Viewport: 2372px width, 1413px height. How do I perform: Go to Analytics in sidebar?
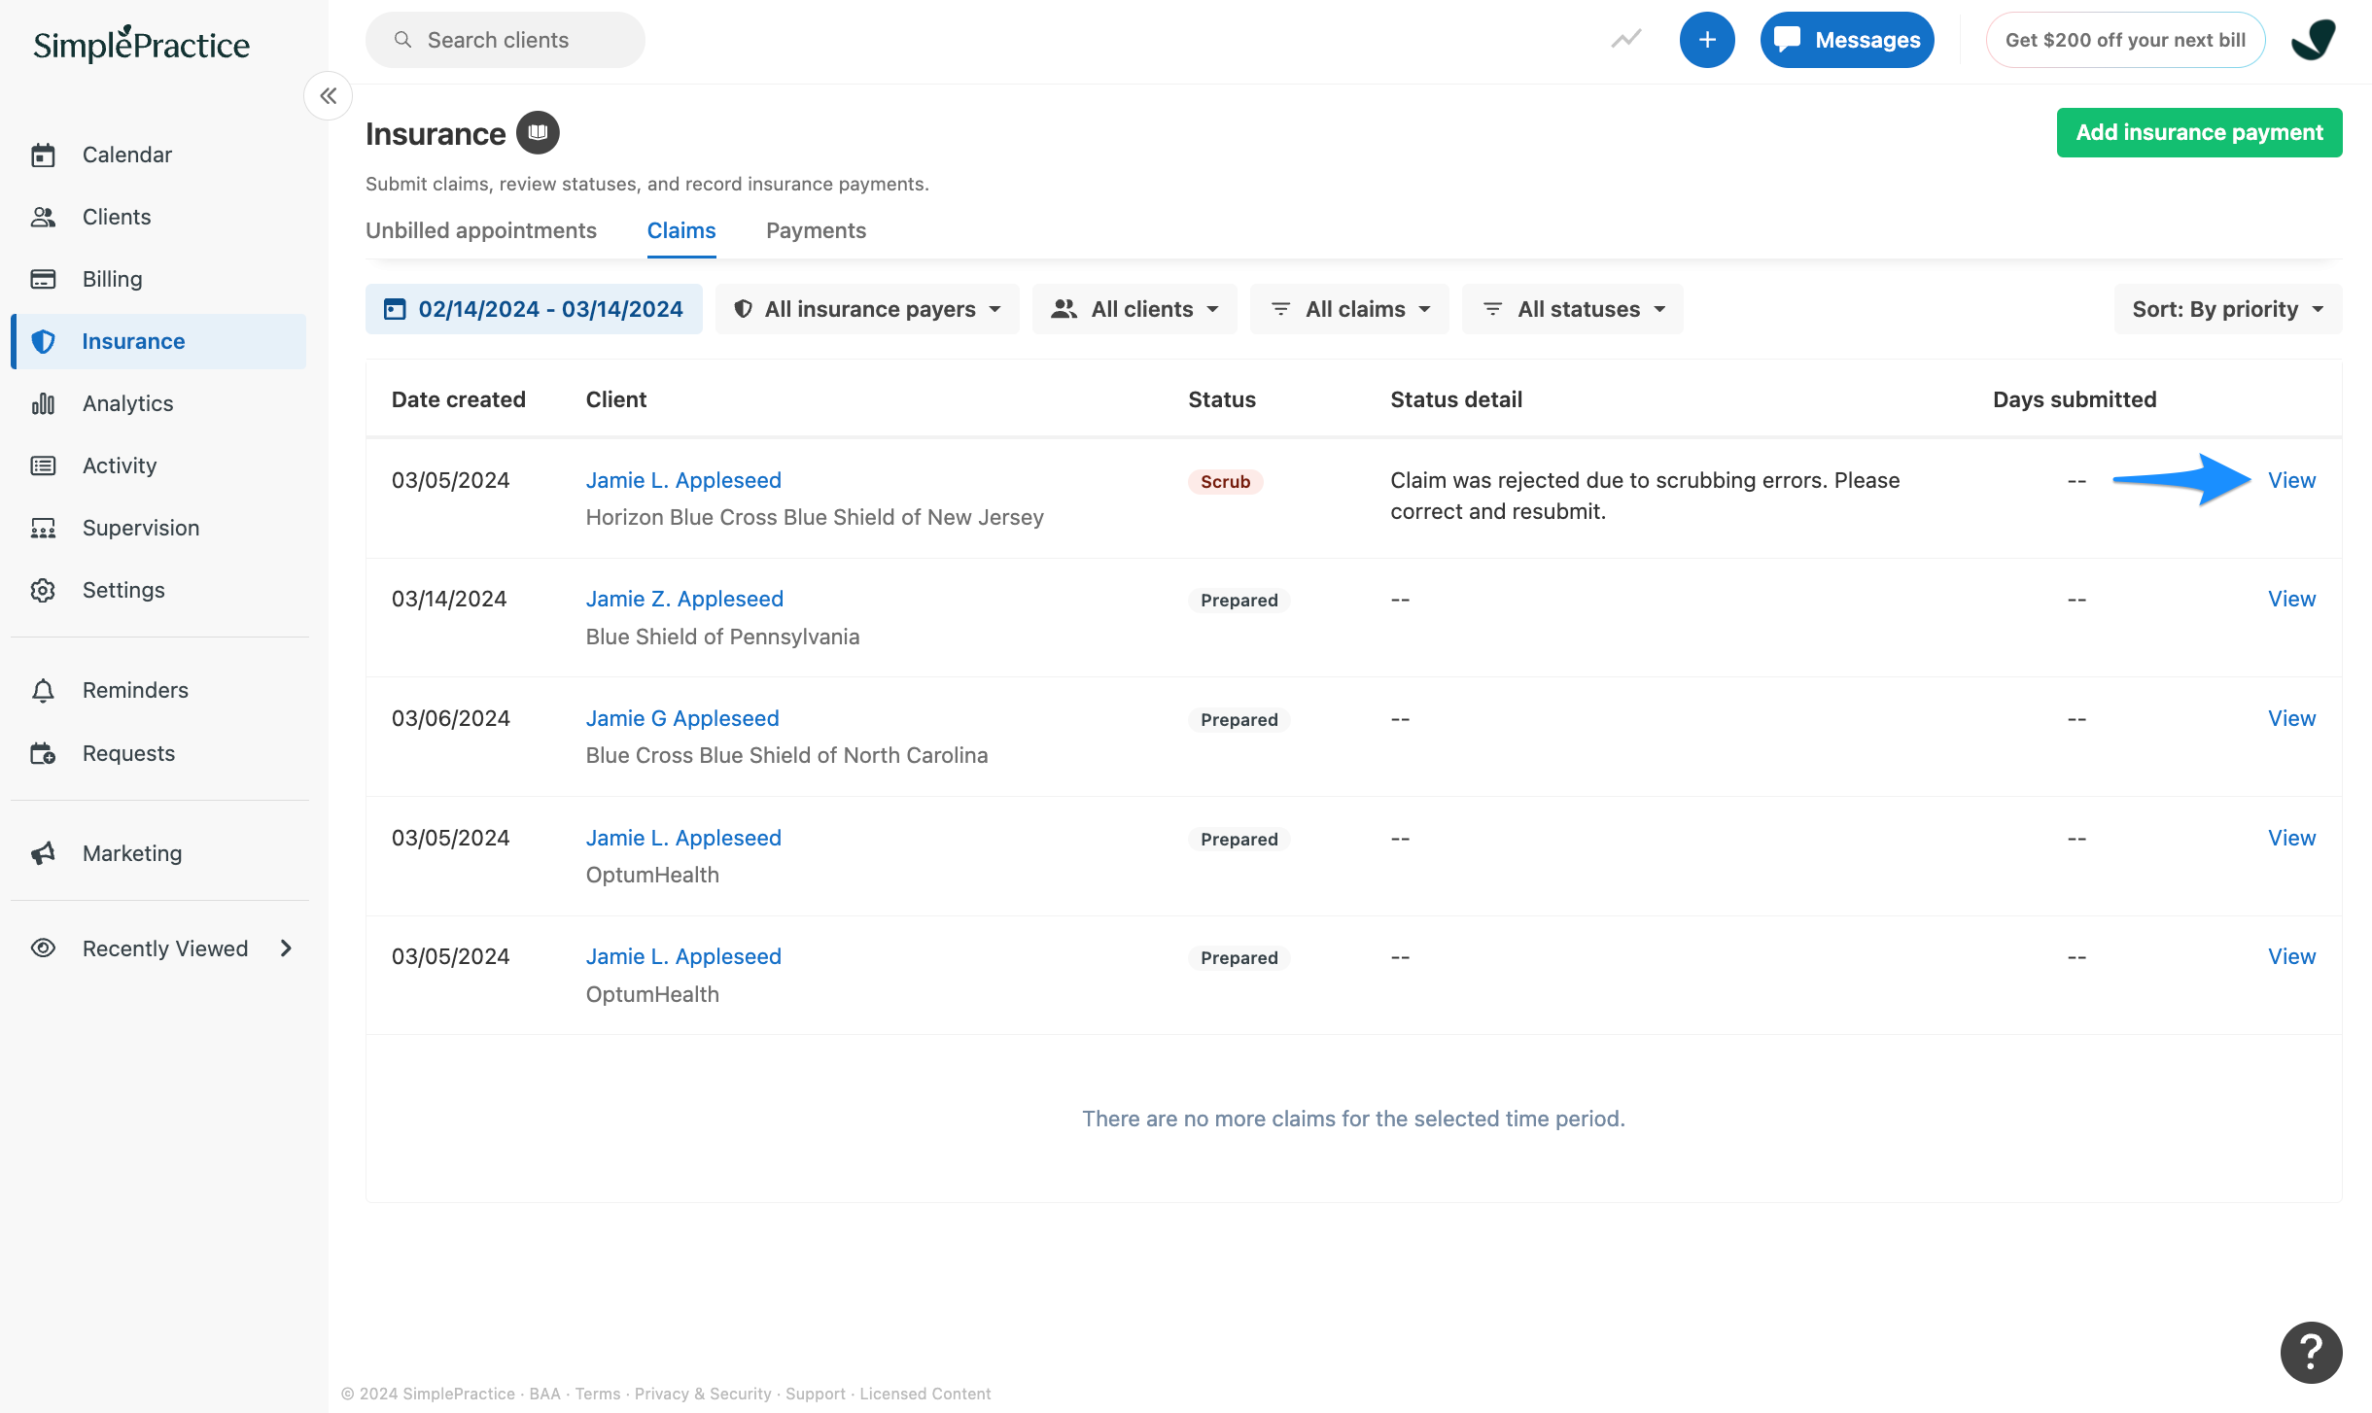159,403
